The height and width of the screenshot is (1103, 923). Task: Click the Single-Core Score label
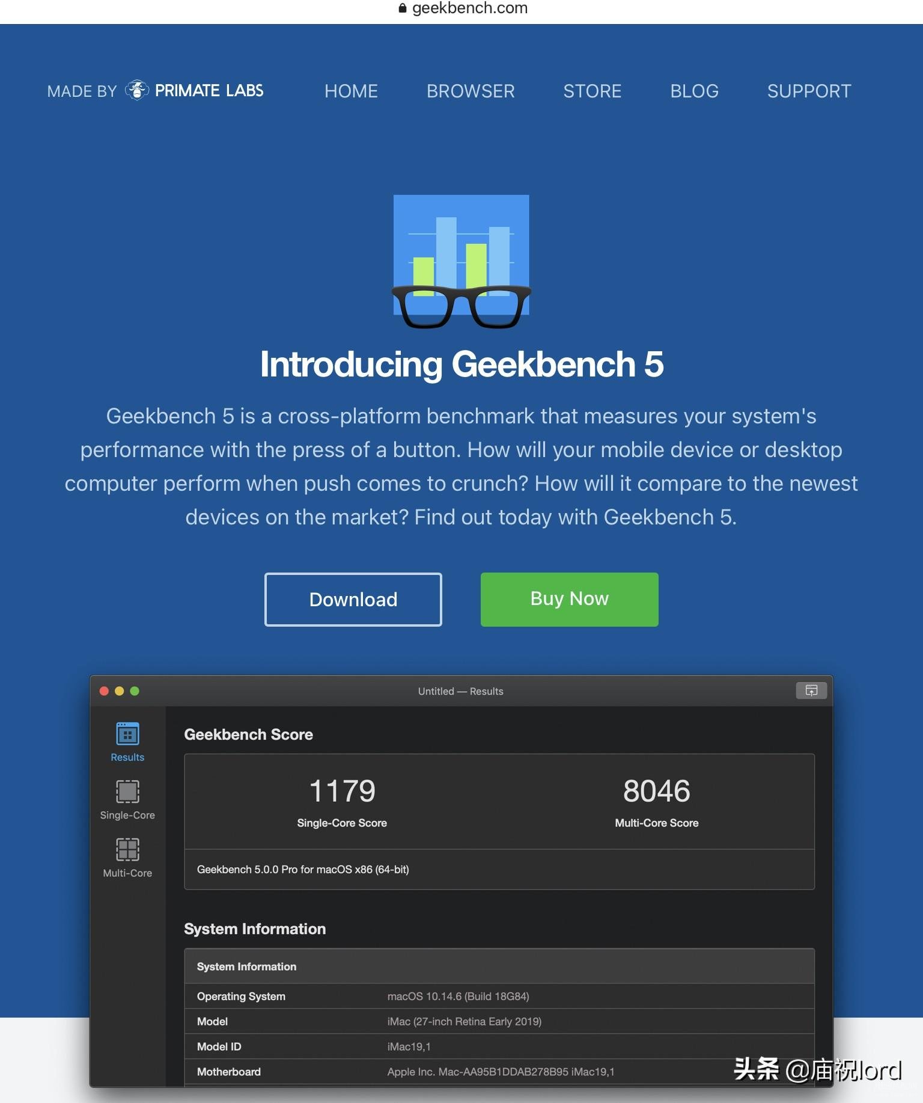342,823
